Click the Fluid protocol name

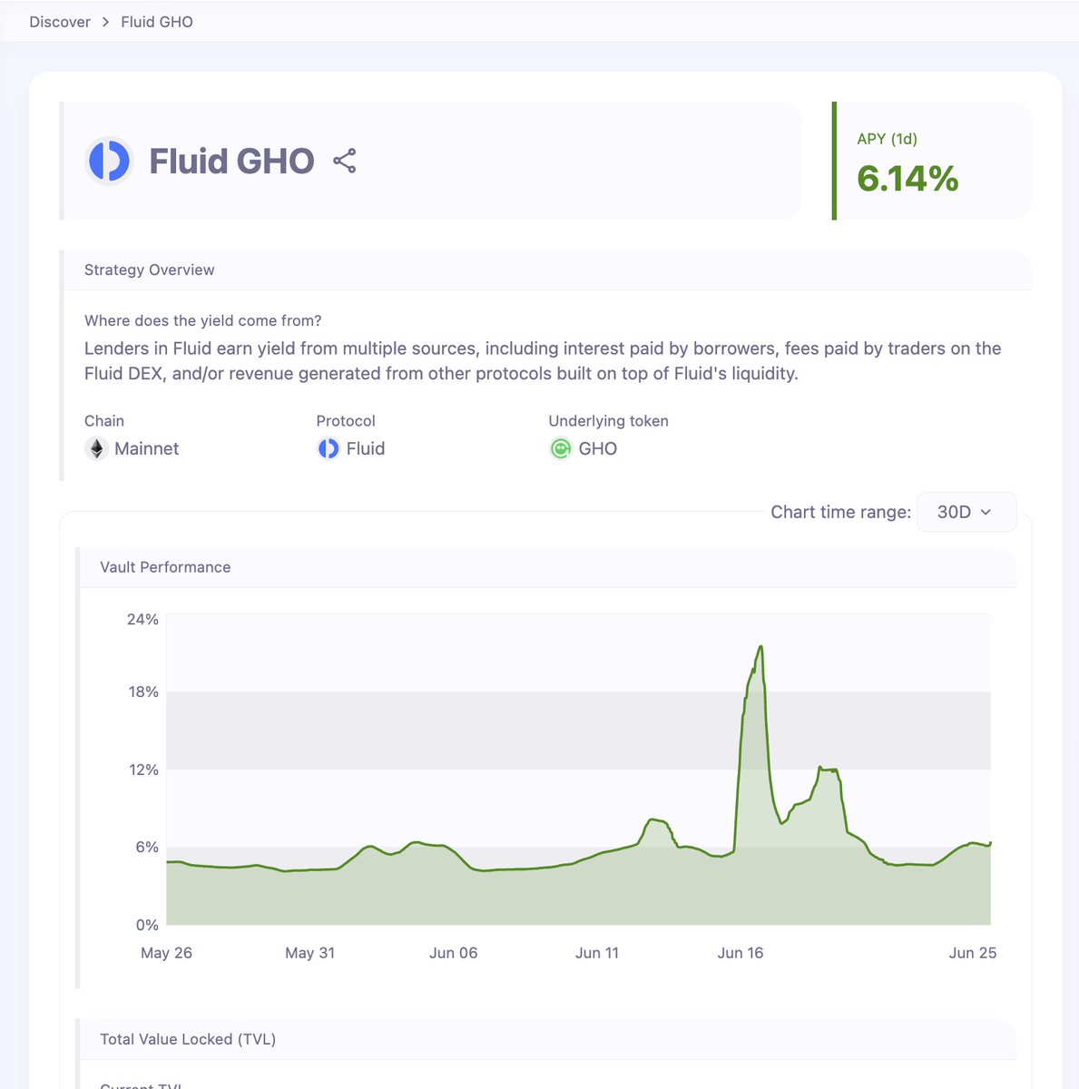click(366, 448)
